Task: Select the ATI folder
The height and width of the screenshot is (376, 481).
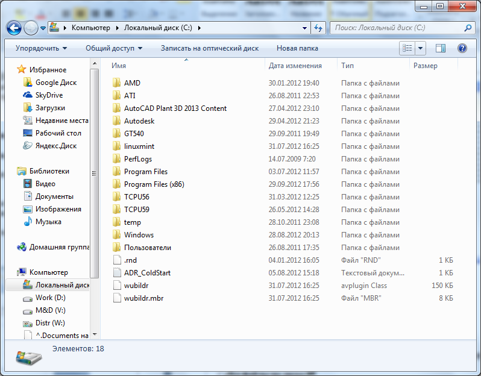Action: click(124, 96)
